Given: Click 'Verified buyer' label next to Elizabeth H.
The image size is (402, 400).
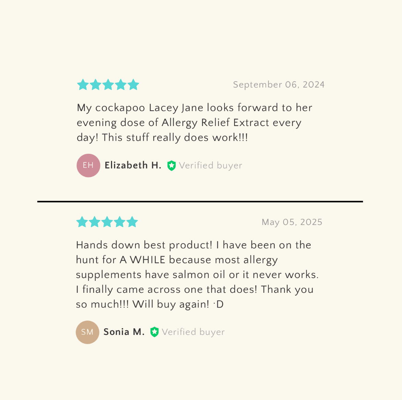Looking at the screenshot, I should (x=210, y=166).
